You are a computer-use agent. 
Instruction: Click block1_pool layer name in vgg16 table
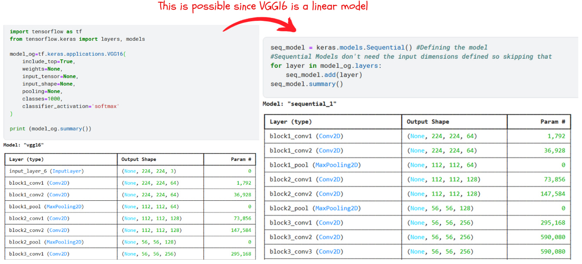coord(46,206)
